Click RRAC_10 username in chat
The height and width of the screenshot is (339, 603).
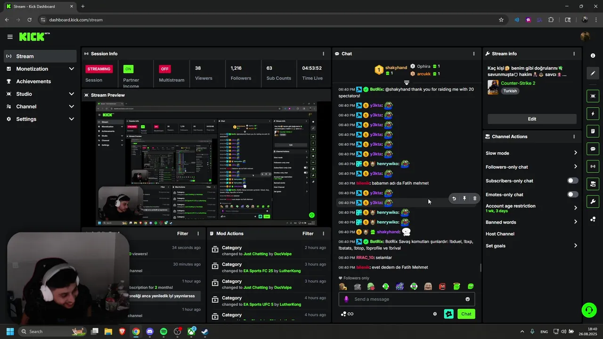(x=365, y=258)
